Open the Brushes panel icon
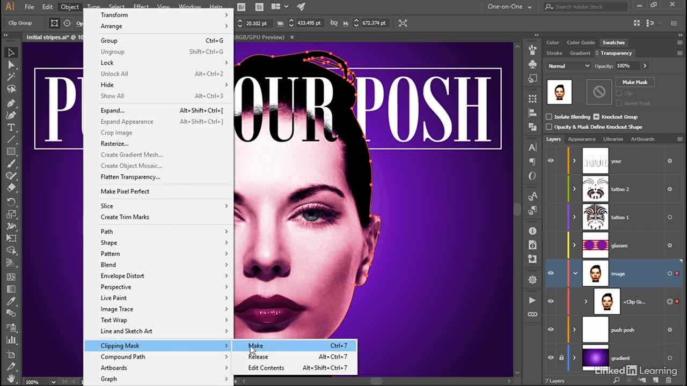The image size is (687, 386). click(532, 50)
